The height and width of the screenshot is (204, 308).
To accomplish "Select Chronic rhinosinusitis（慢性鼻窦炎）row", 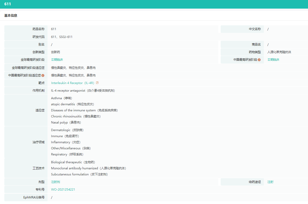I will point(76,116).
